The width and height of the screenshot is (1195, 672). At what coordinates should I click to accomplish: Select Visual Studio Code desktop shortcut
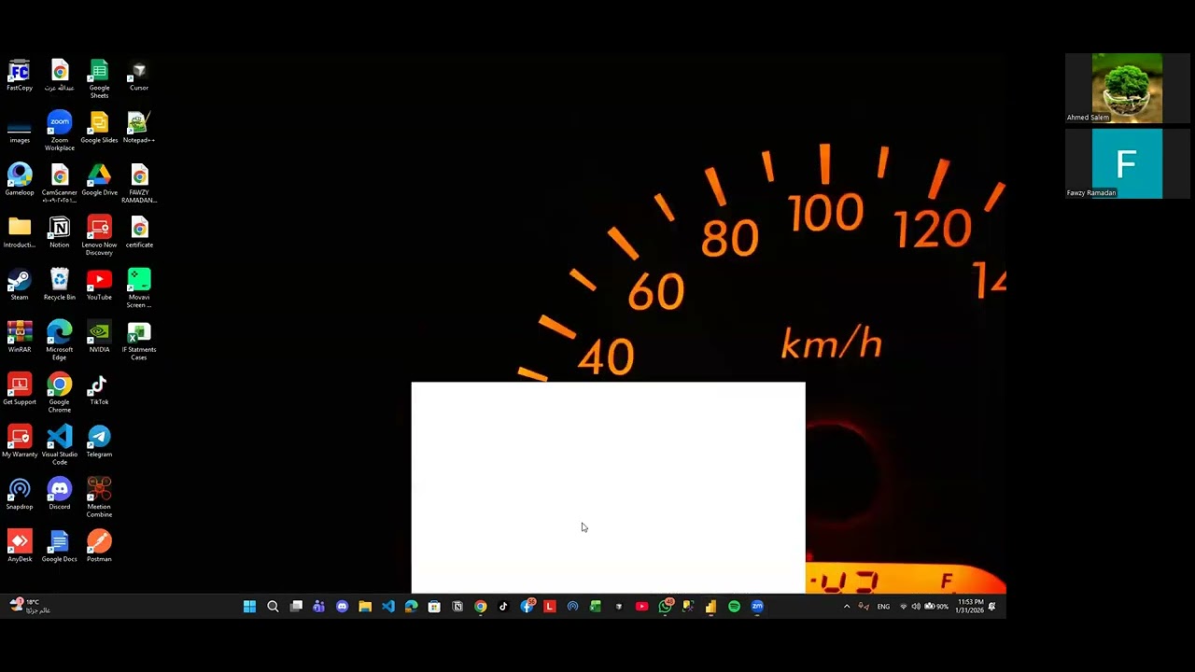(59, 445)
